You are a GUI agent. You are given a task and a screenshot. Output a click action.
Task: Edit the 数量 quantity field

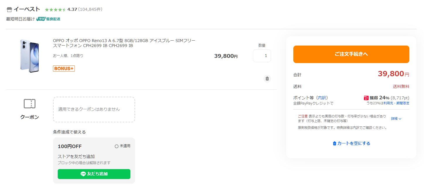(262, 56)
